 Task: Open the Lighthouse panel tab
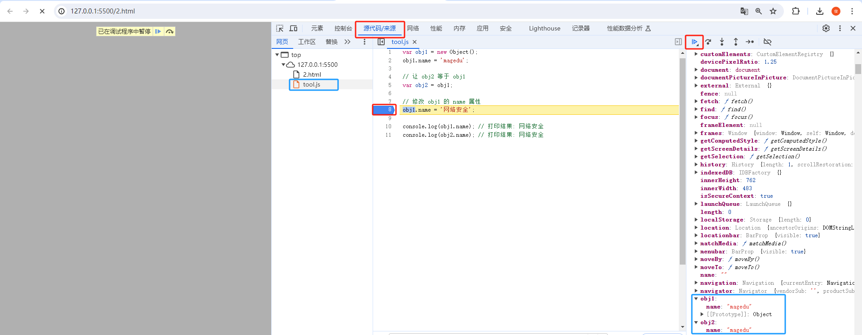[x=545, y=28]
